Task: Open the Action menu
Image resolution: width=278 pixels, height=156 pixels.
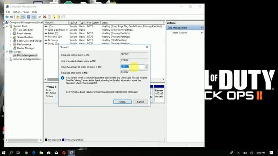Action: [17, 12]
